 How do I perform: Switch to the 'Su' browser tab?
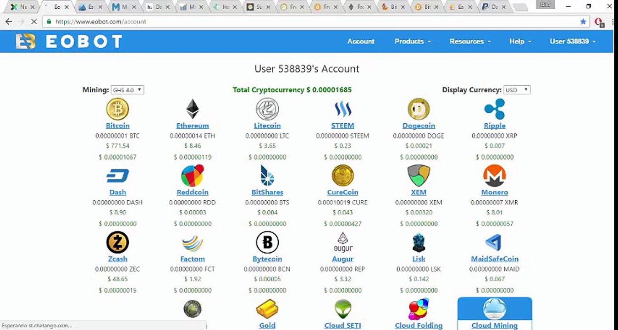259,7
